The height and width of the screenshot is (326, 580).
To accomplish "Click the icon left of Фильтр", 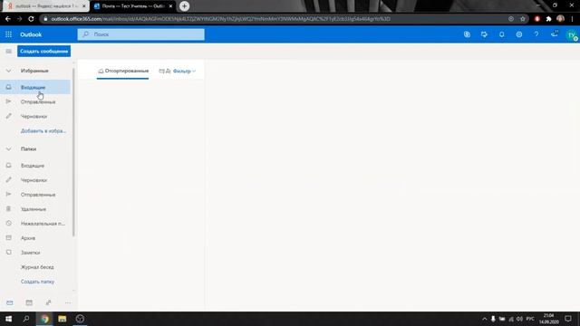I will (x=165, y=71).
